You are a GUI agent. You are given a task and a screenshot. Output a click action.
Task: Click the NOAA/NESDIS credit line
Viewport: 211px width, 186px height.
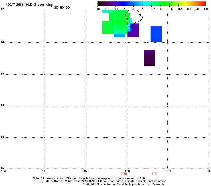123,184
